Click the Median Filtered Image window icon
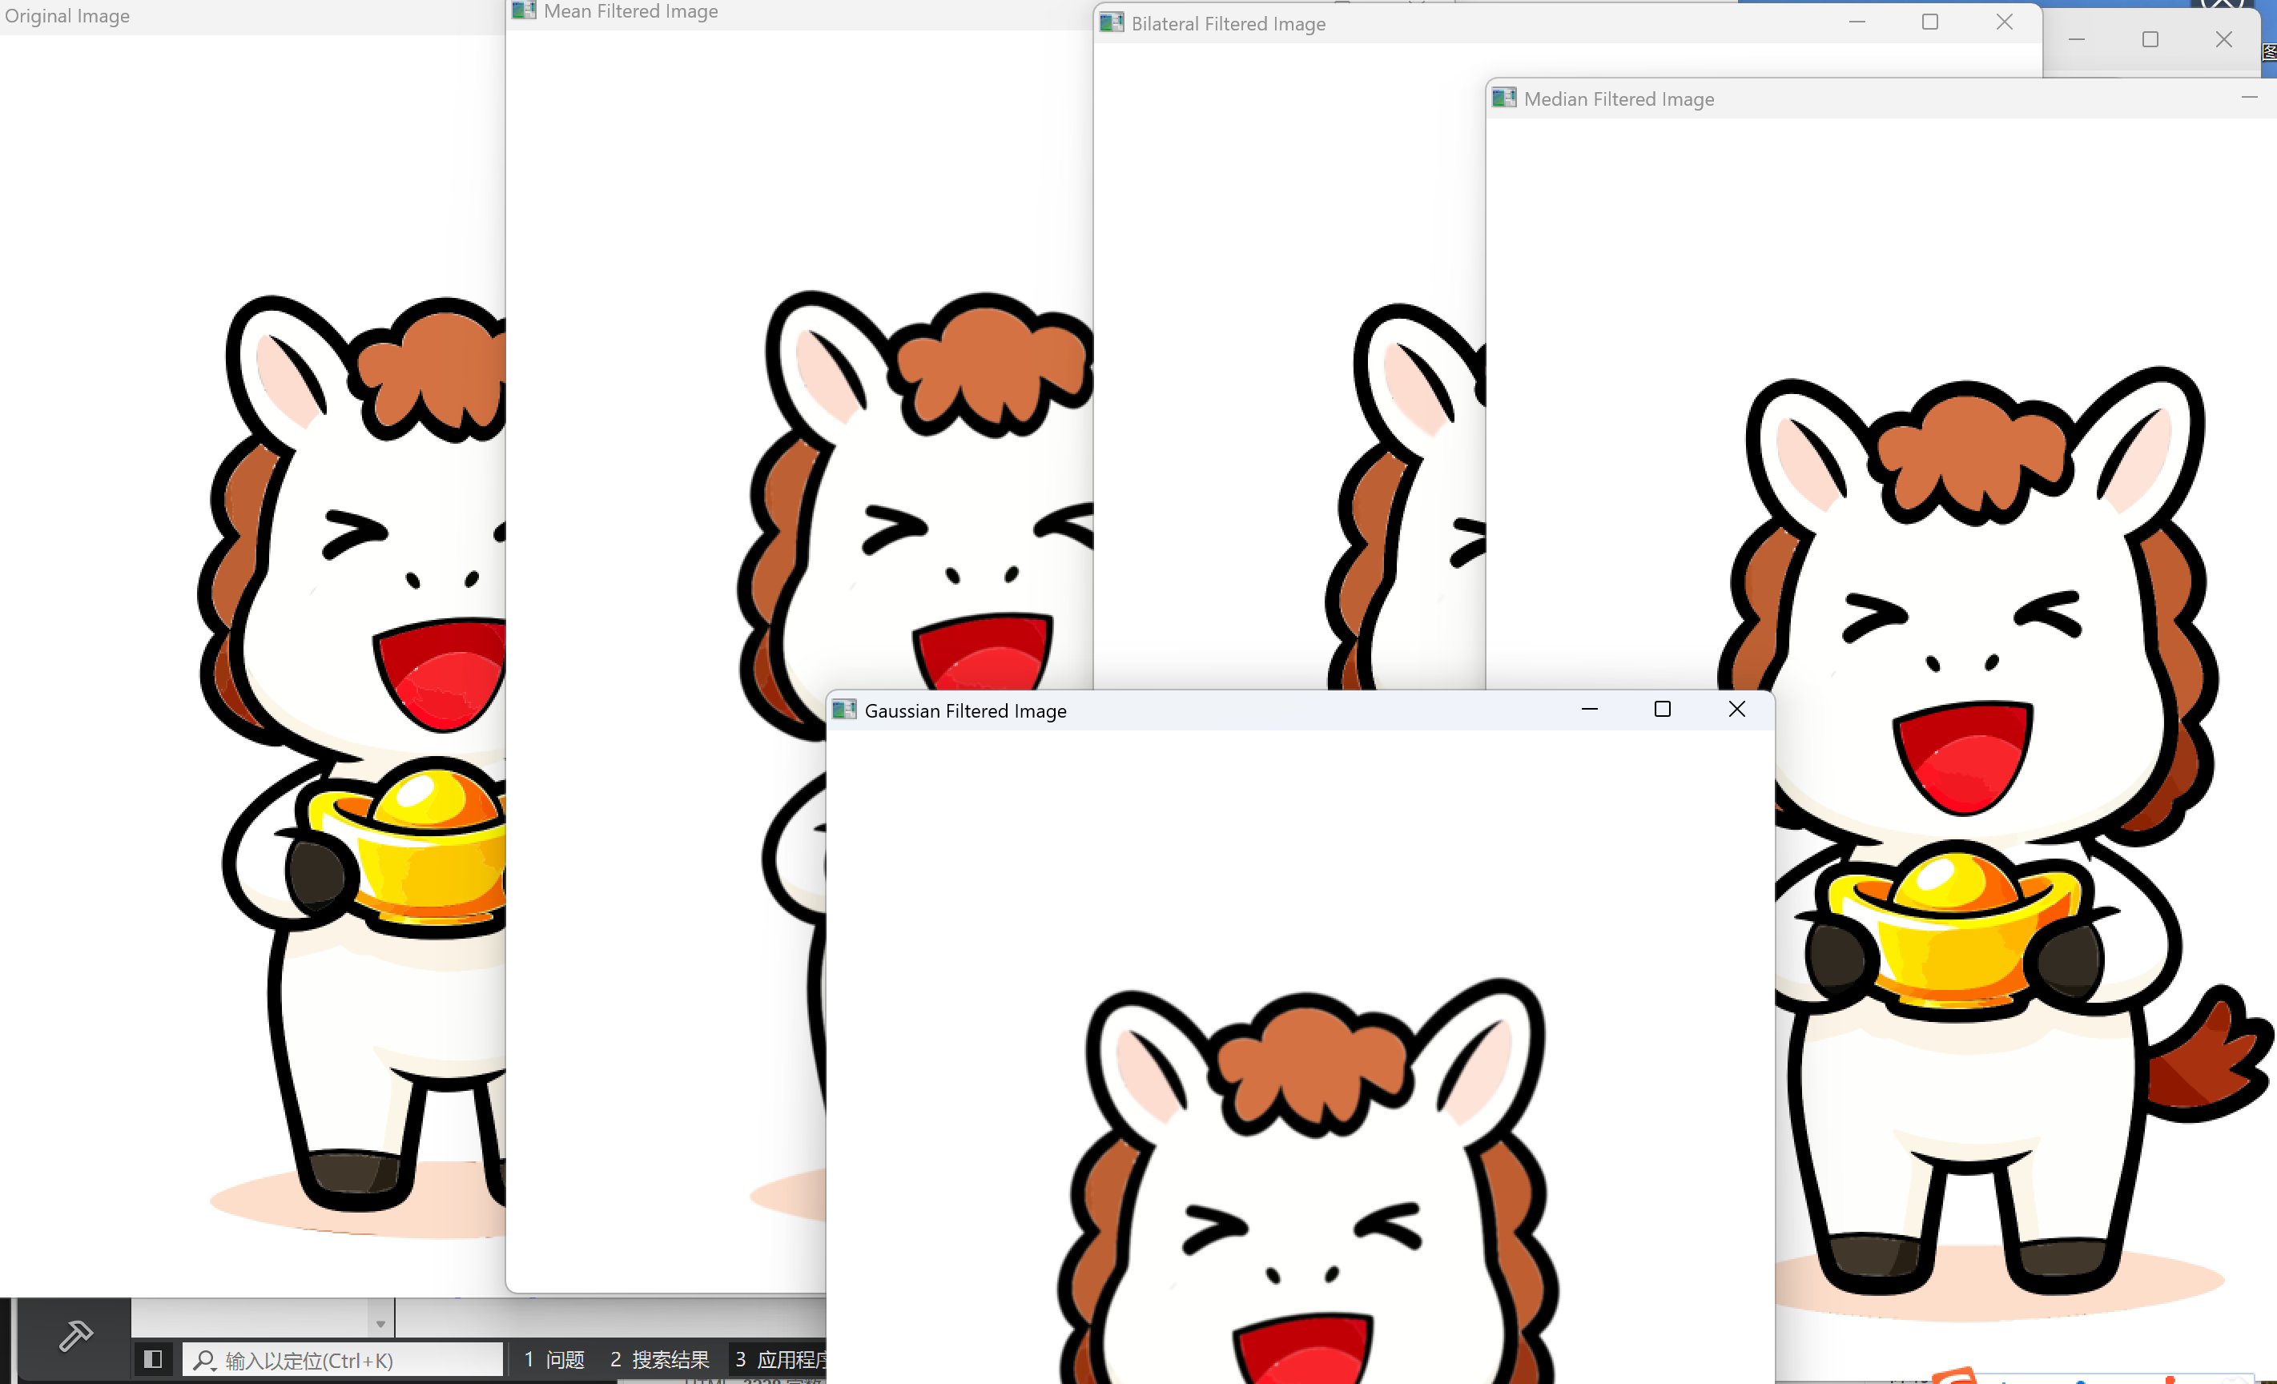The image size is (2277, 1384). (x=1503, y=98)
